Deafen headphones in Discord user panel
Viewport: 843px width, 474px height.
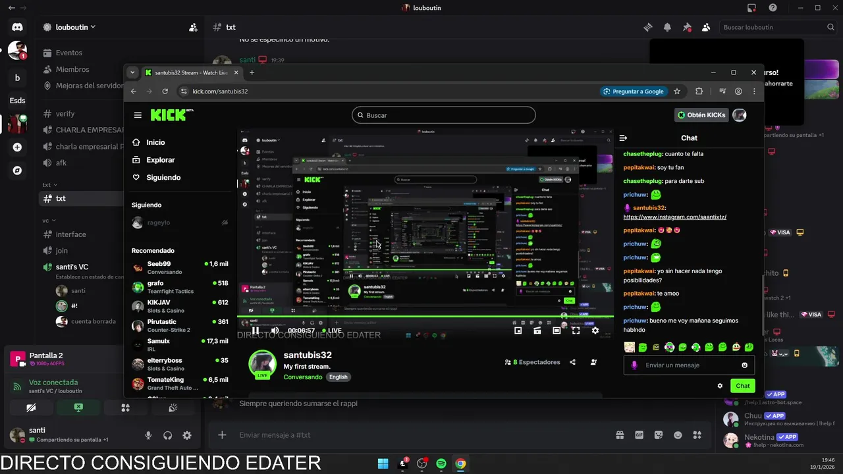pos(168,435)
